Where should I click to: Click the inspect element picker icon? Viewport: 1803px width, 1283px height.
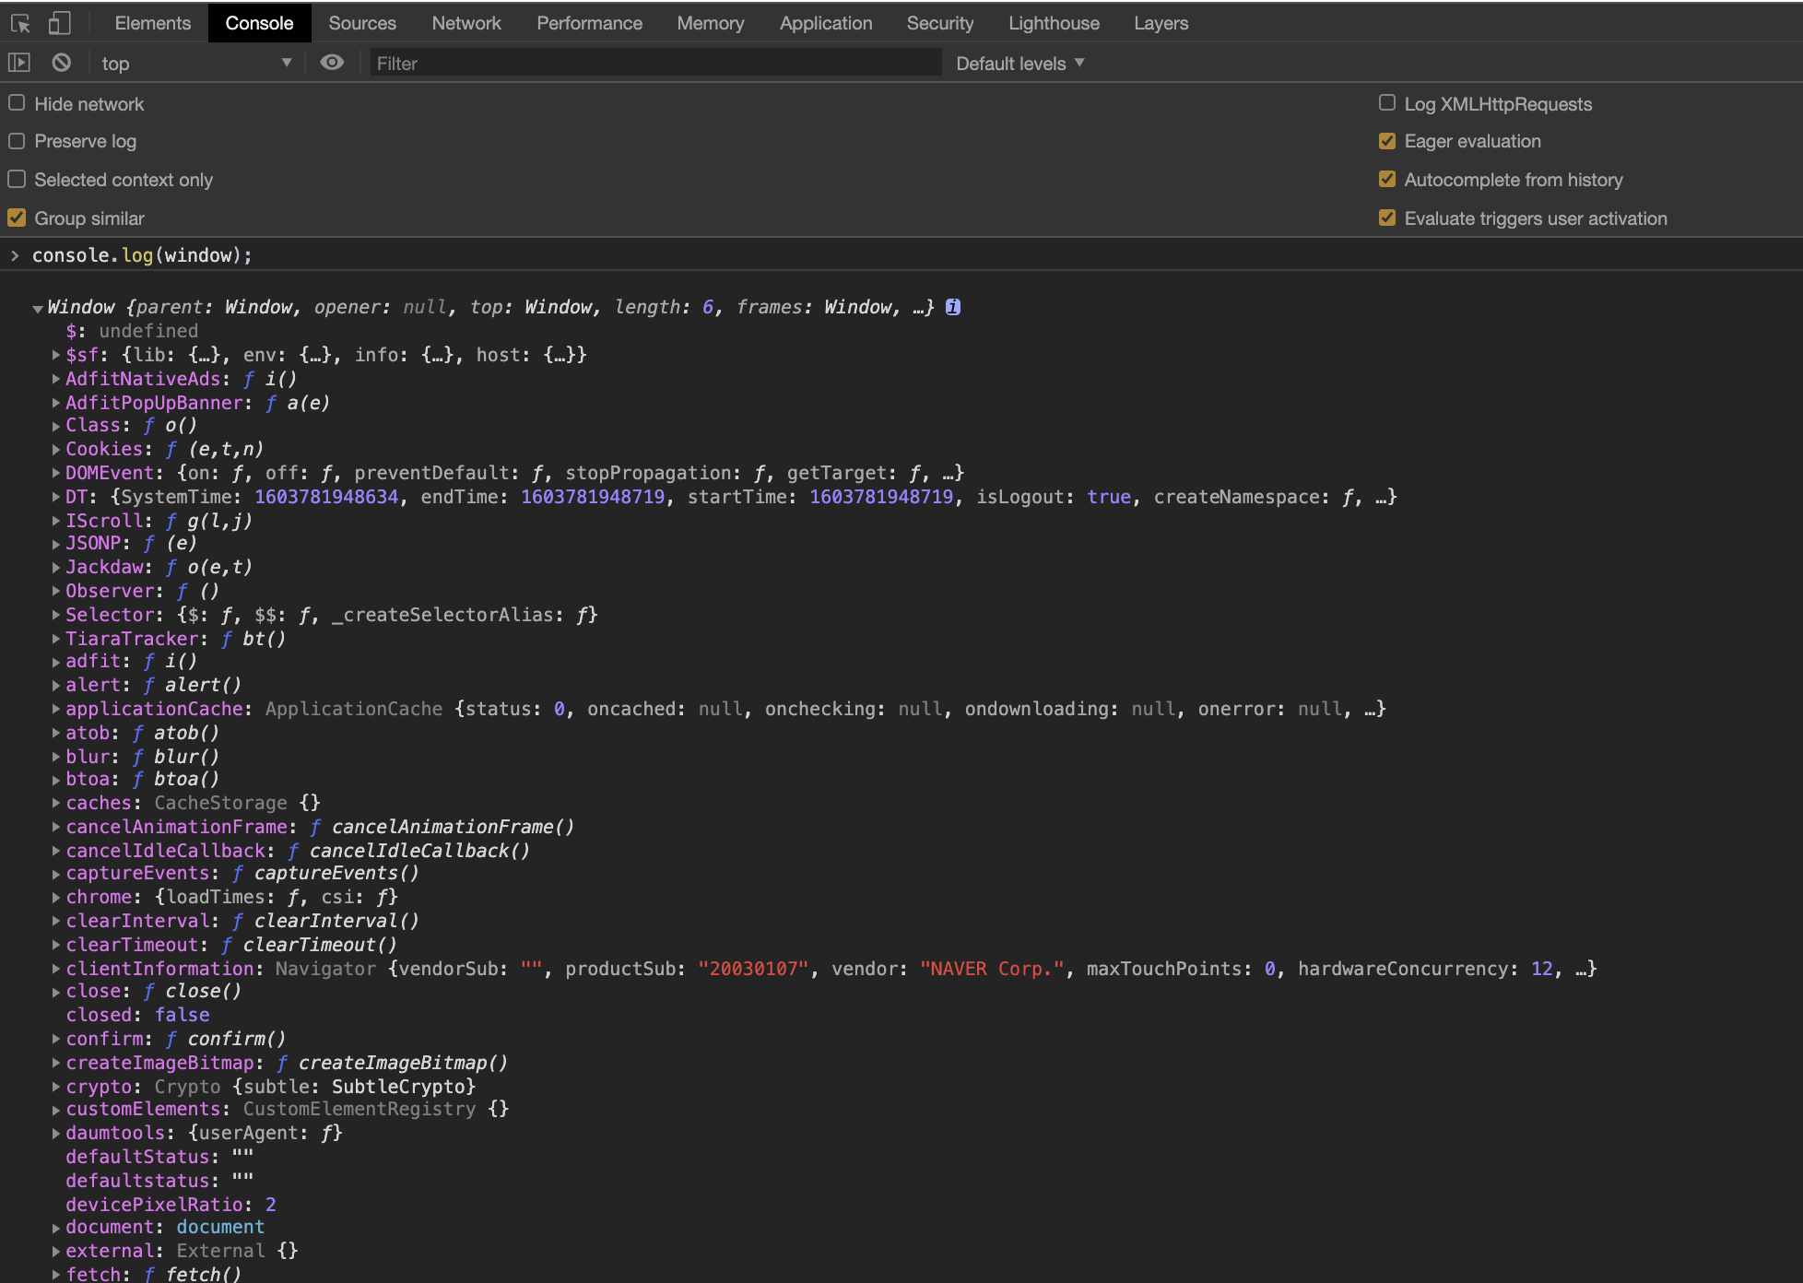[20, 23]
